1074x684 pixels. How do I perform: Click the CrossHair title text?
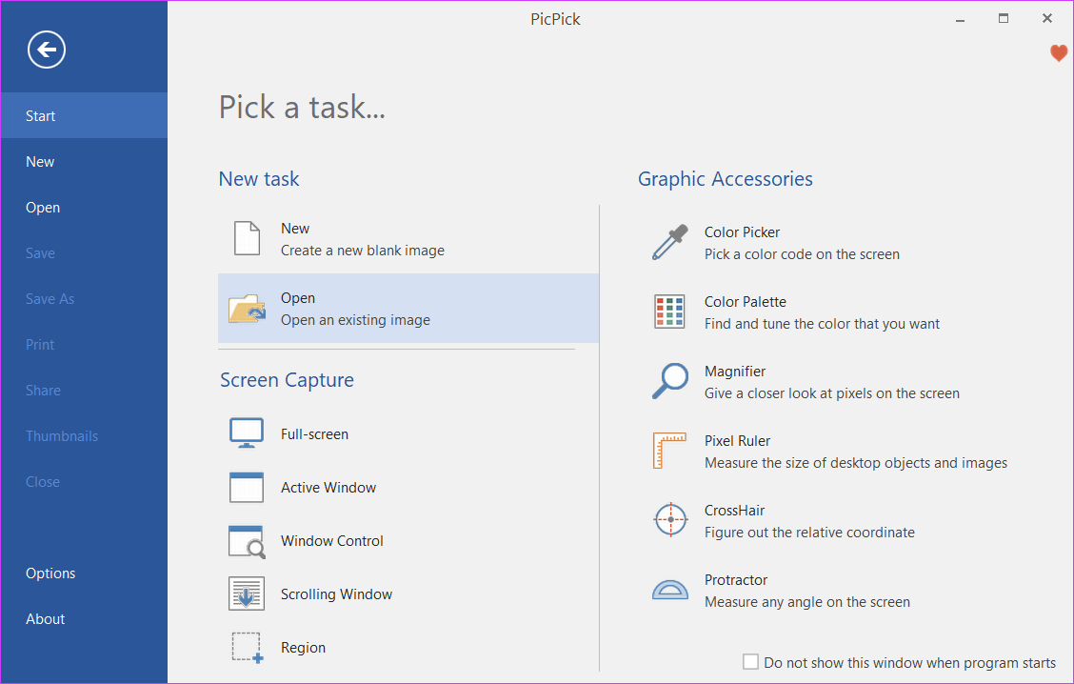[x=734, y=511]
